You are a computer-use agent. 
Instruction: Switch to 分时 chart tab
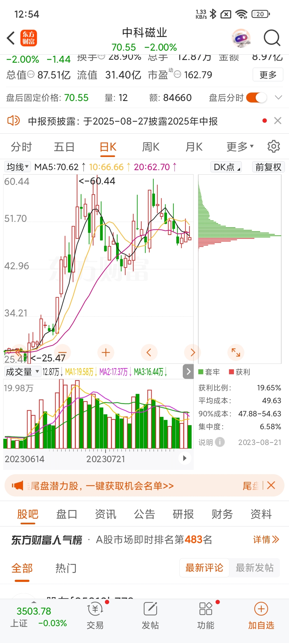pyautogui.click(x=21, y=147)
